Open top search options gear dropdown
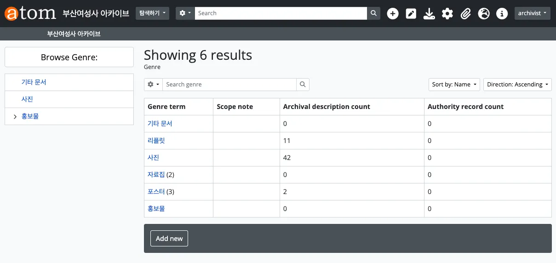Image resolution: width=556 pixels, height=263 pixels. [185, 13]
